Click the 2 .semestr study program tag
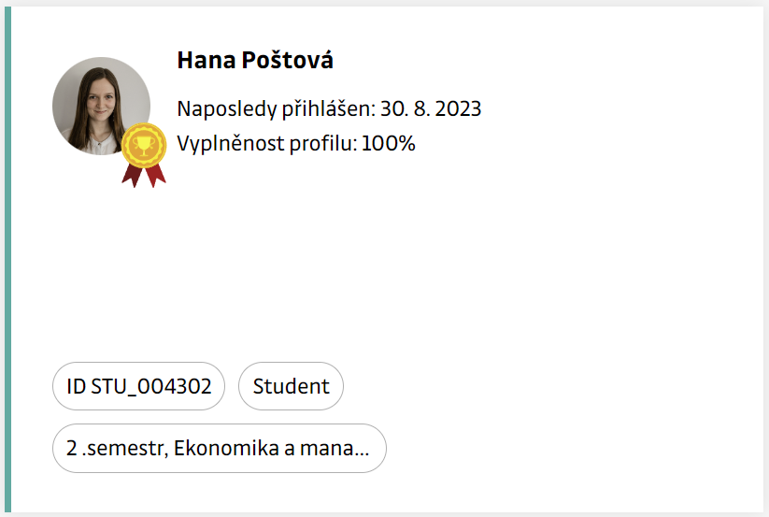This screenshot has width=769, height=517. [219, 448]
